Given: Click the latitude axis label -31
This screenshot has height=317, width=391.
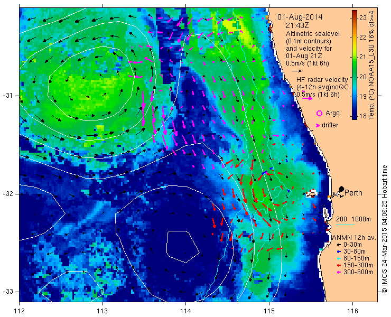Looking at the screenshot, I should pyautogui.click(x=7, y=96).
